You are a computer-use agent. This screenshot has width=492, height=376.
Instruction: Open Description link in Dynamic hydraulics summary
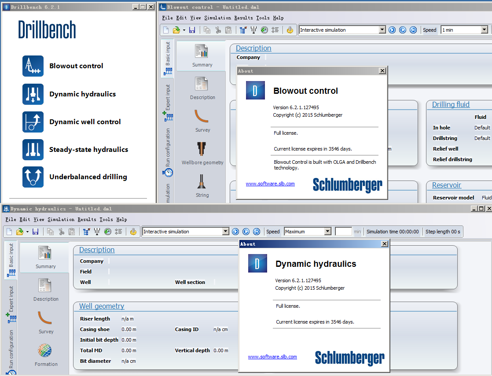(x=97, y=250)
